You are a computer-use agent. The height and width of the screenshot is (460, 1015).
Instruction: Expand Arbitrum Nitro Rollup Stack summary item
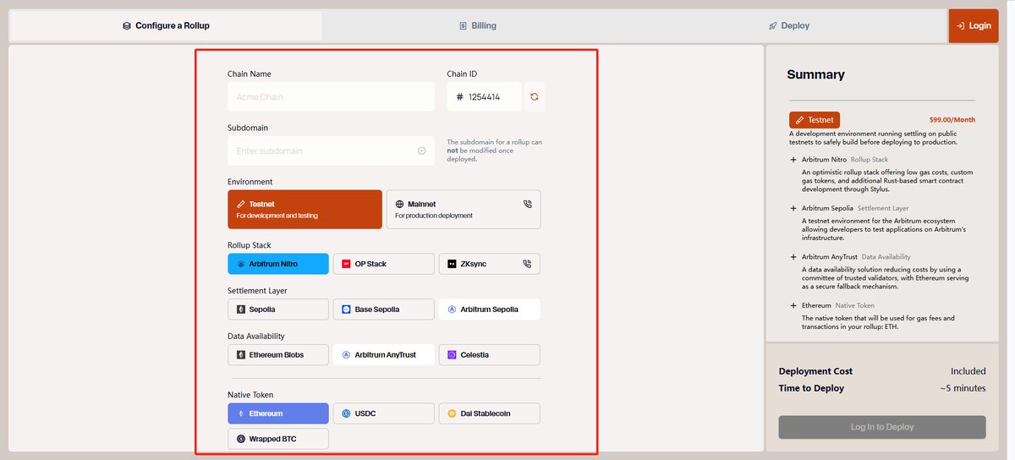click(x=793, y=159)
